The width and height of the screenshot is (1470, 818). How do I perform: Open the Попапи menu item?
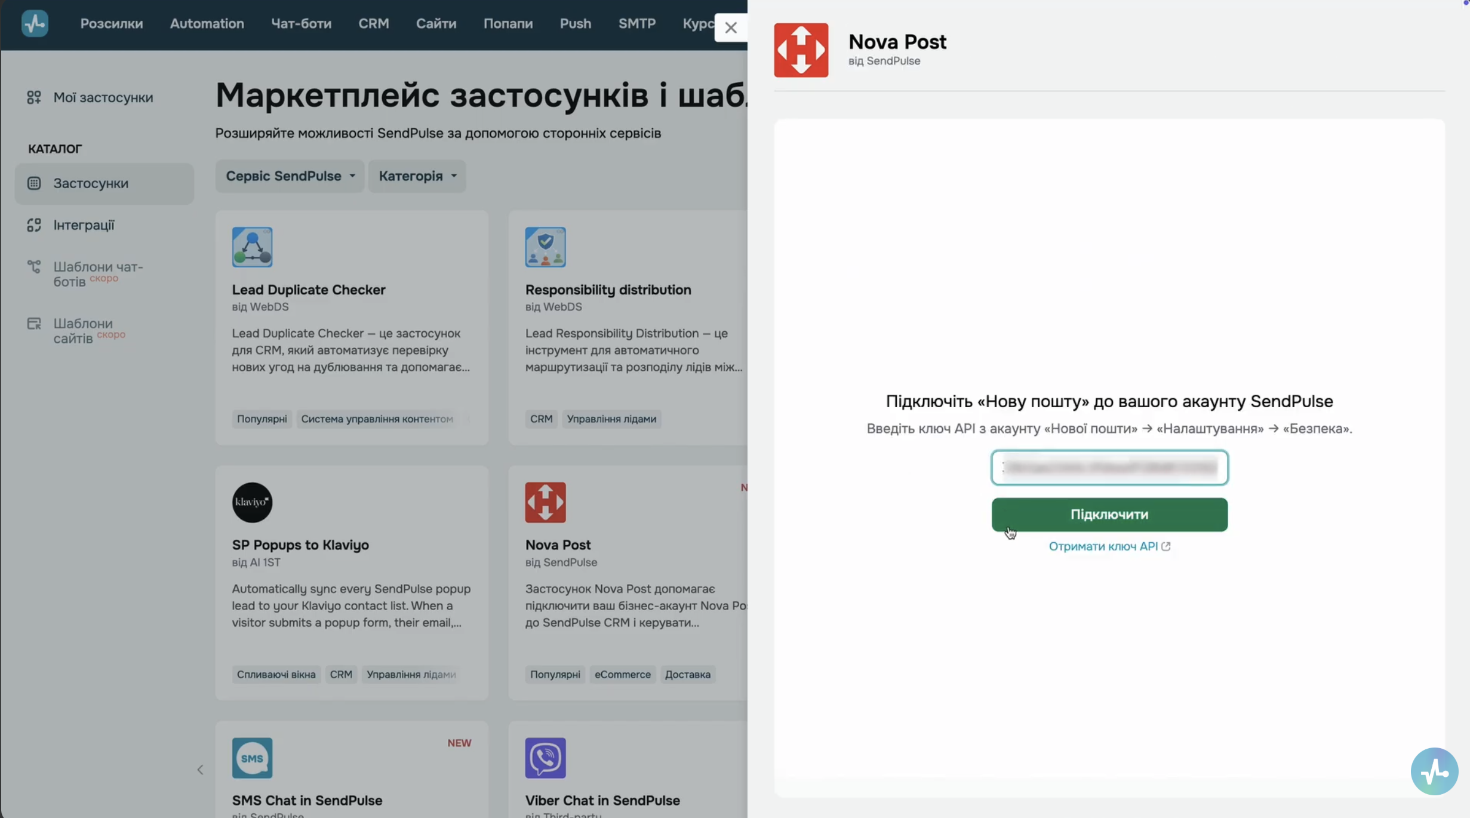pyautogui.click(x=508, y=24)
